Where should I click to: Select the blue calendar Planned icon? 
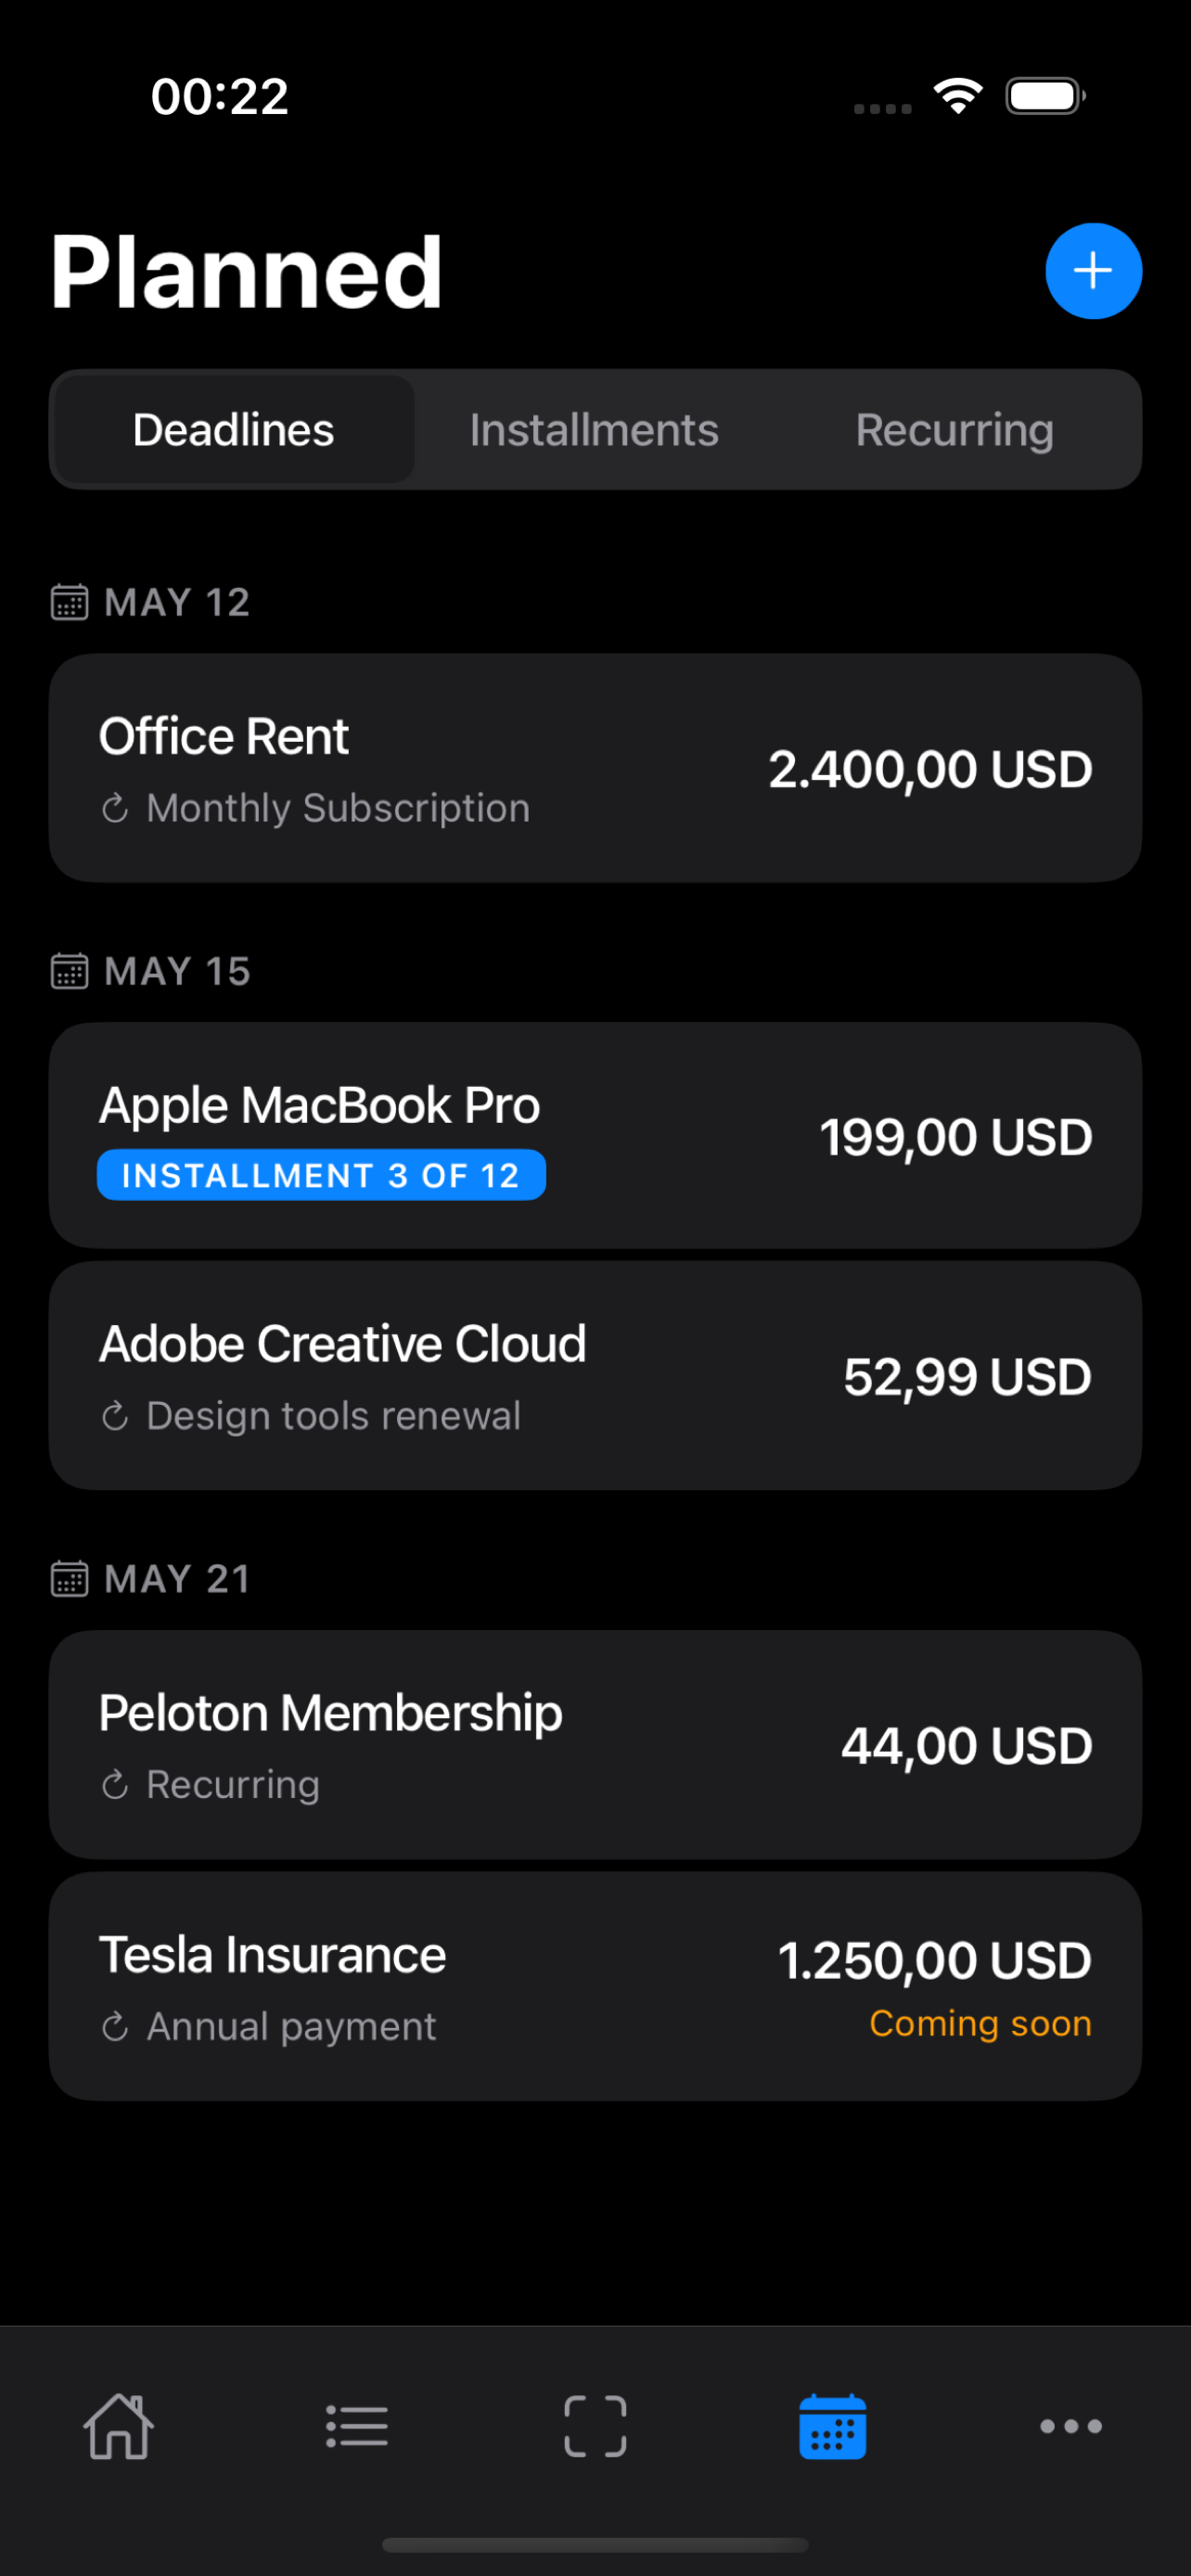click(x=832, y=2426)
